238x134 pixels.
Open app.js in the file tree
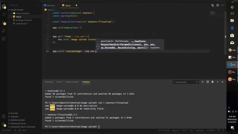[x=19, y=17]
